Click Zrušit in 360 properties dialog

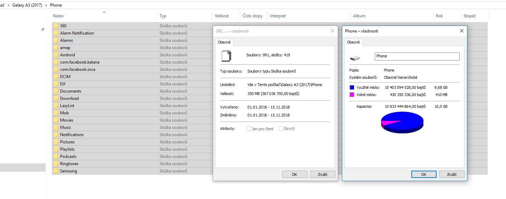[323, 174]
